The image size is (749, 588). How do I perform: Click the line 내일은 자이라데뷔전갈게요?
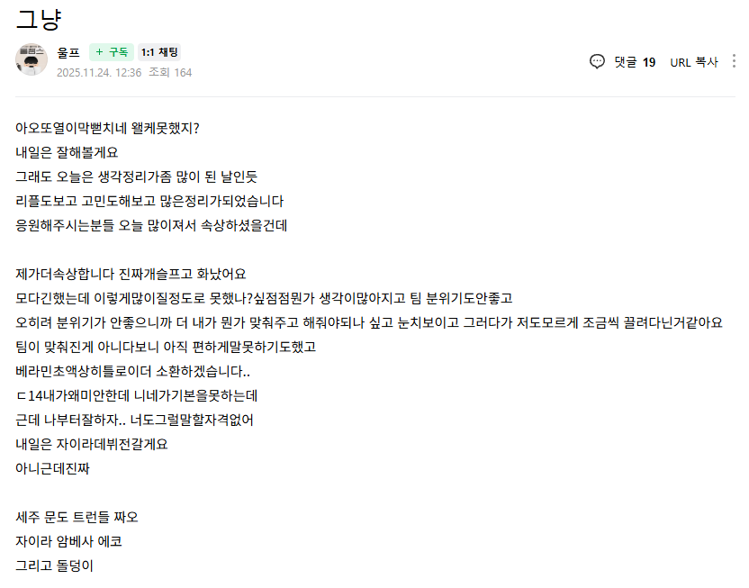(92, 444)
